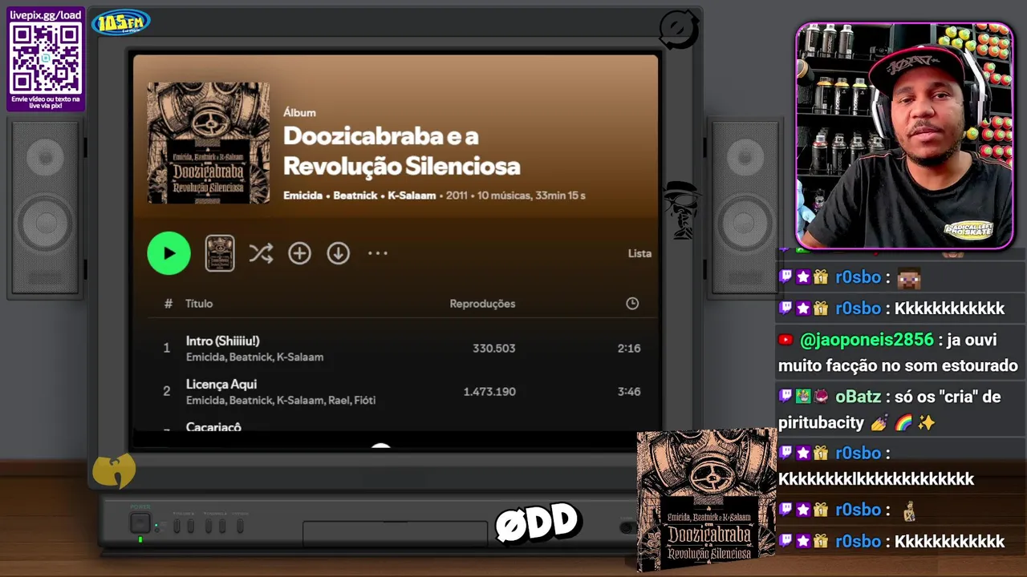
Task: Click the track 1 number
Action: click(x=167, y=348)
